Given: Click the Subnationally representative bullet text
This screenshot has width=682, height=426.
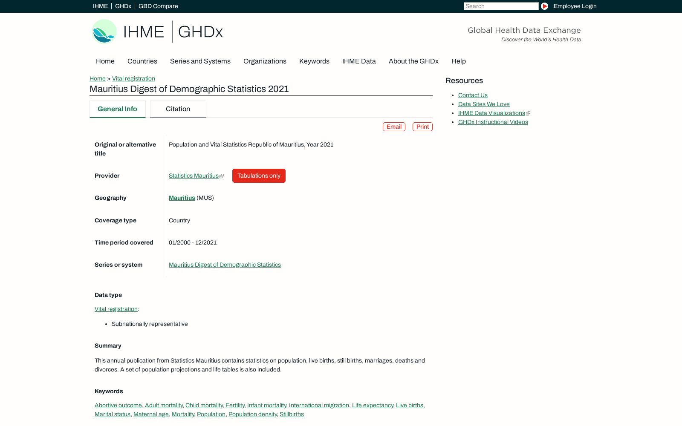Looking at the screenshot, I should pyautogui.click(x=150, y=324).
